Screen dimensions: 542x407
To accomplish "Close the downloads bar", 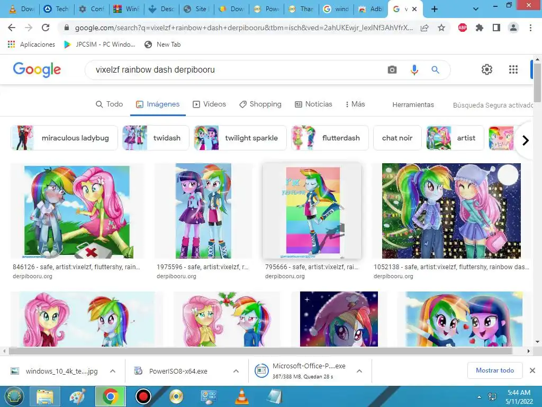I will [x=532, y=370].
